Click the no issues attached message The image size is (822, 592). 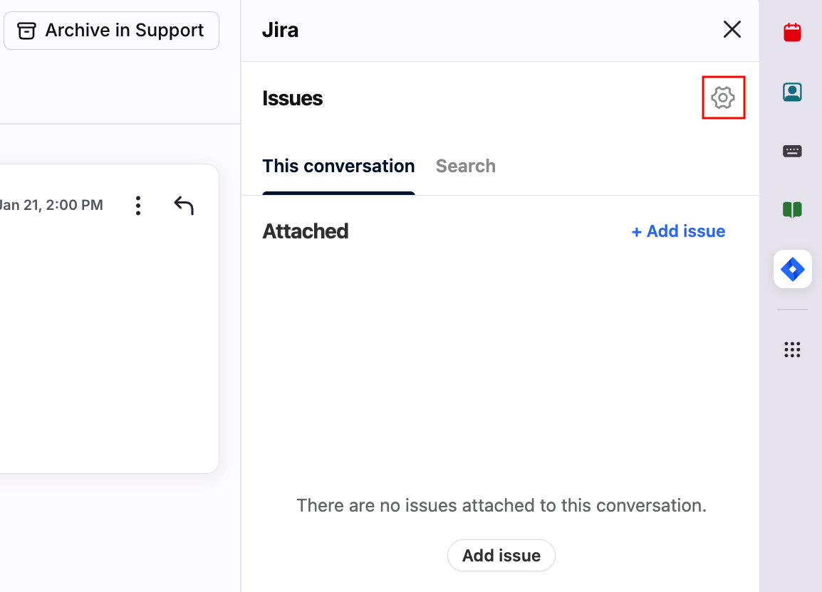tap(501, 506)
